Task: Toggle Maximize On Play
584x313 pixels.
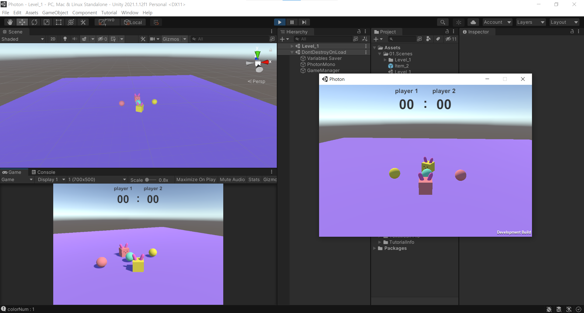Action: 196,180
